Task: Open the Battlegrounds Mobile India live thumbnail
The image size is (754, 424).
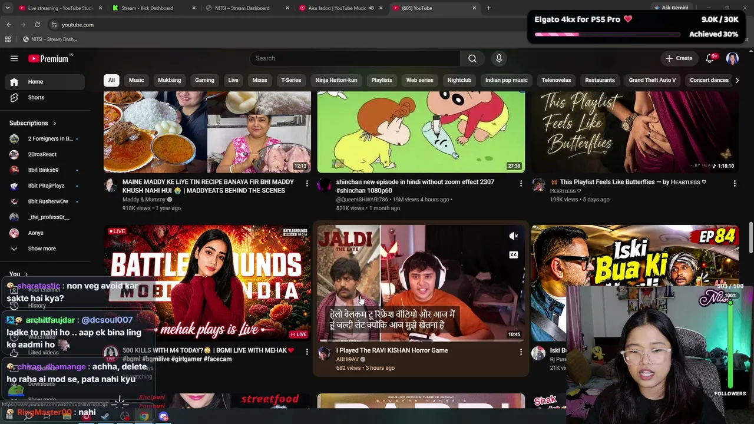Action: point(207,283)
